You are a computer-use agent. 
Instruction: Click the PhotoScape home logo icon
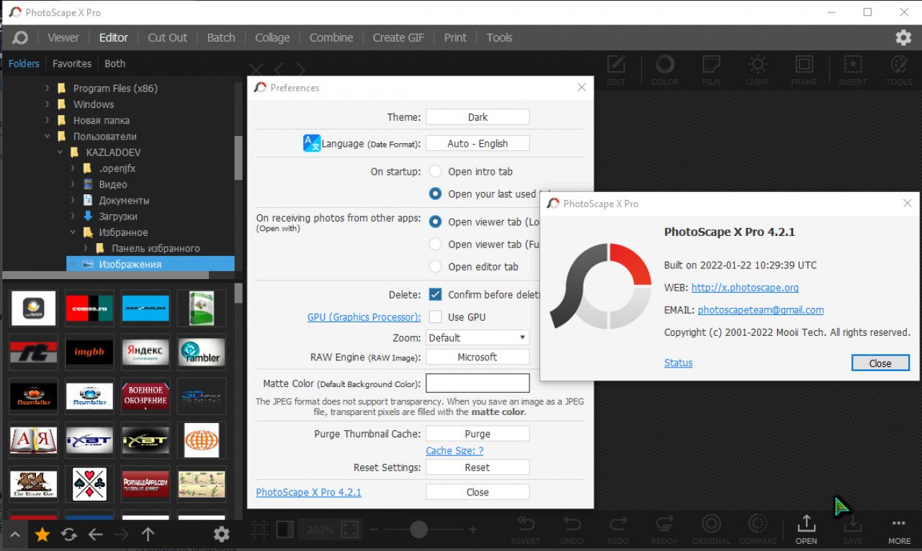point(21,38)
